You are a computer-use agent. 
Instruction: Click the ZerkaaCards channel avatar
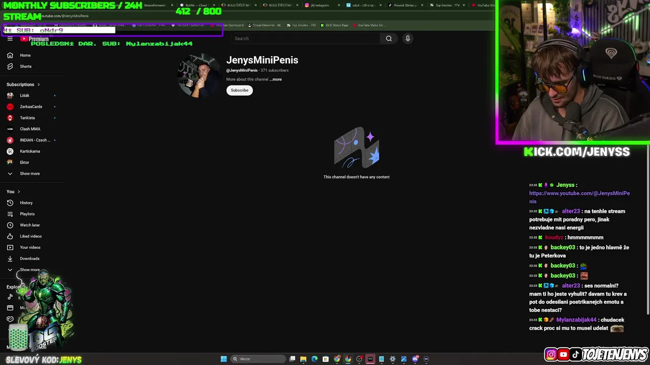click(10, 106)
